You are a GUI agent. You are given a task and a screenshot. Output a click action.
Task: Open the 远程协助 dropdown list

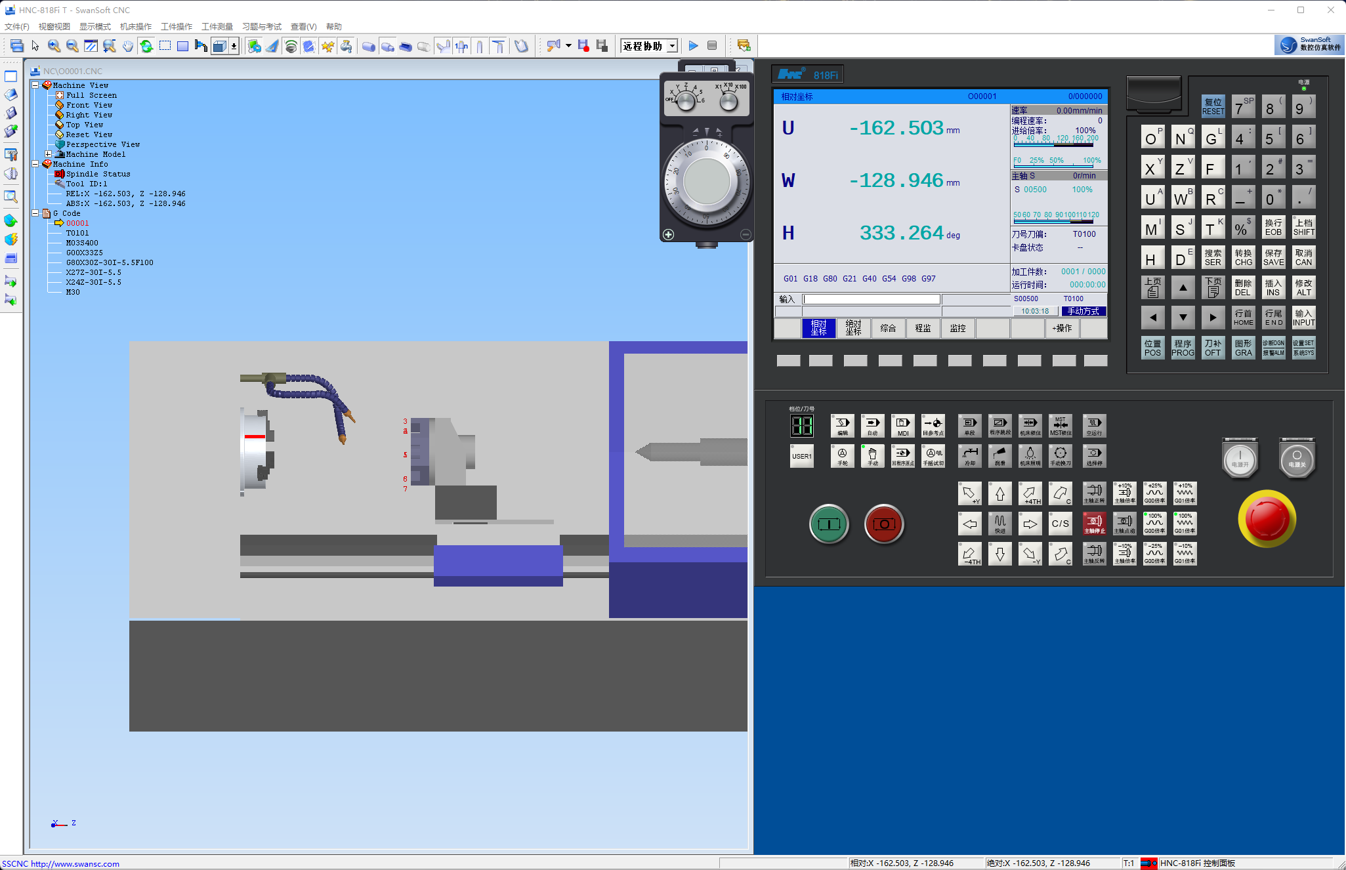(x=672, y=46)
